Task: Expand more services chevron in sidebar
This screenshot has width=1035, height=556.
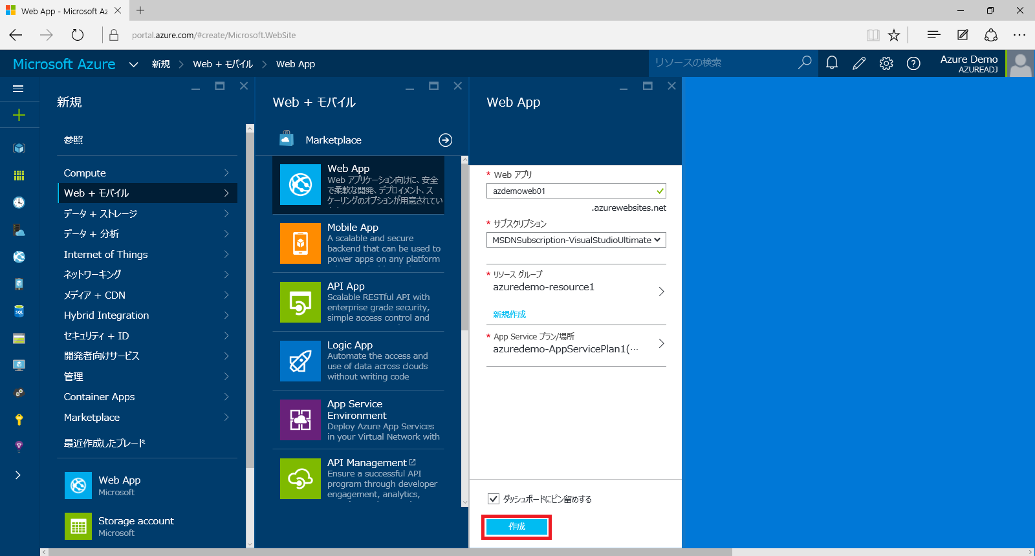Action: click(x=18, y=475)
